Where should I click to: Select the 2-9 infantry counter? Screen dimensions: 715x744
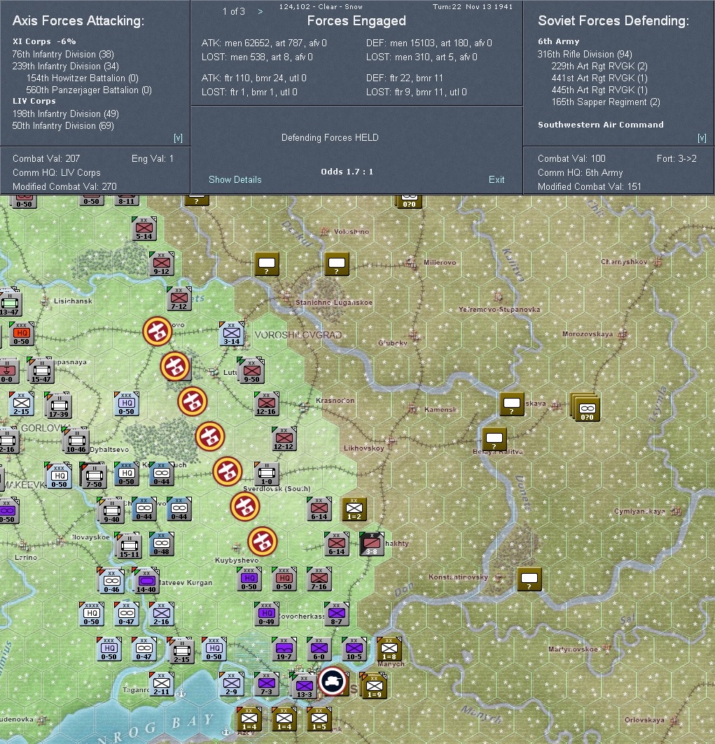point(232,684)
